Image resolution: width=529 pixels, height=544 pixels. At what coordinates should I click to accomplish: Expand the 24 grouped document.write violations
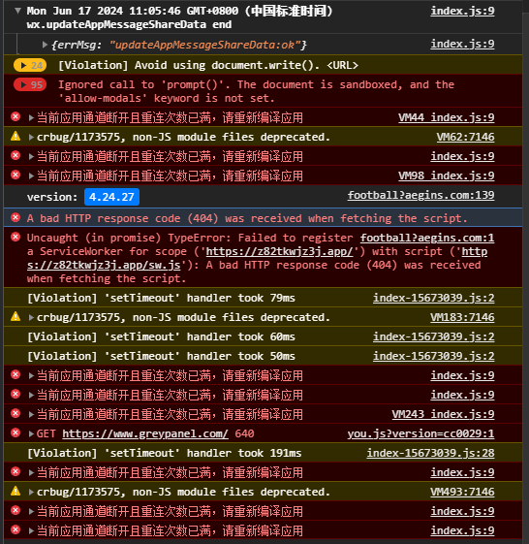[x=30, y=65]
